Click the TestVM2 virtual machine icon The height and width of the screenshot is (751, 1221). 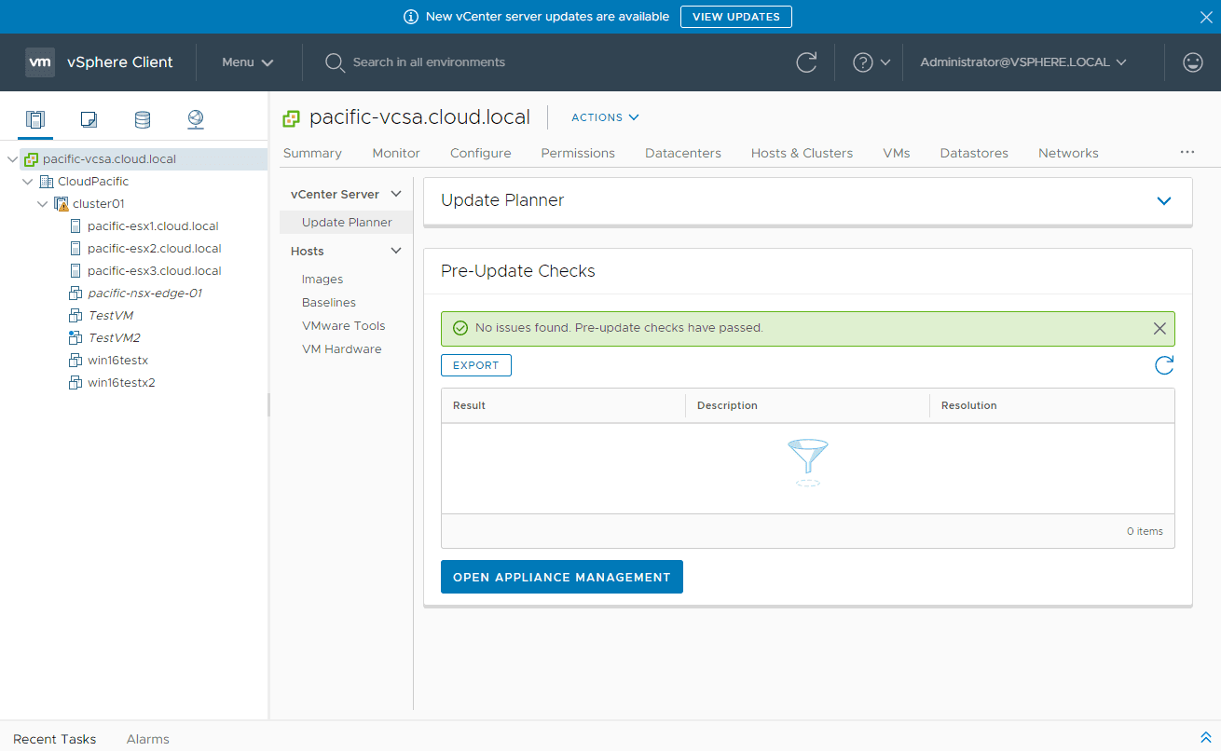(x=76, y=338)
